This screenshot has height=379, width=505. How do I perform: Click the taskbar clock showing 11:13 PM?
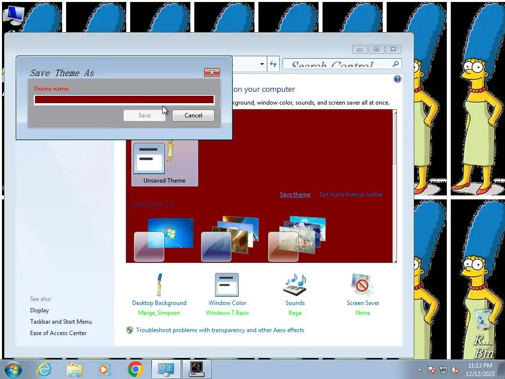[480, 370]
